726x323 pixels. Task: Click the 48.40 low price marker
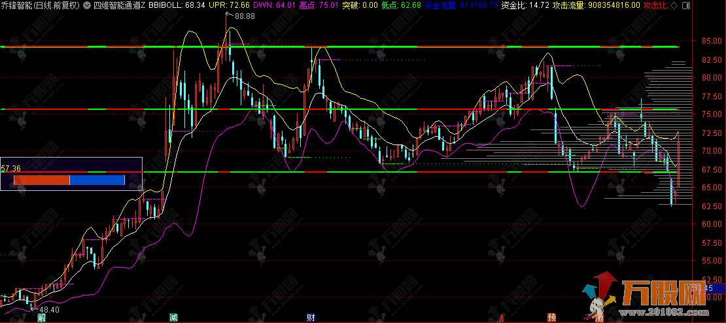pyautogui.click(x=50, y=309)
